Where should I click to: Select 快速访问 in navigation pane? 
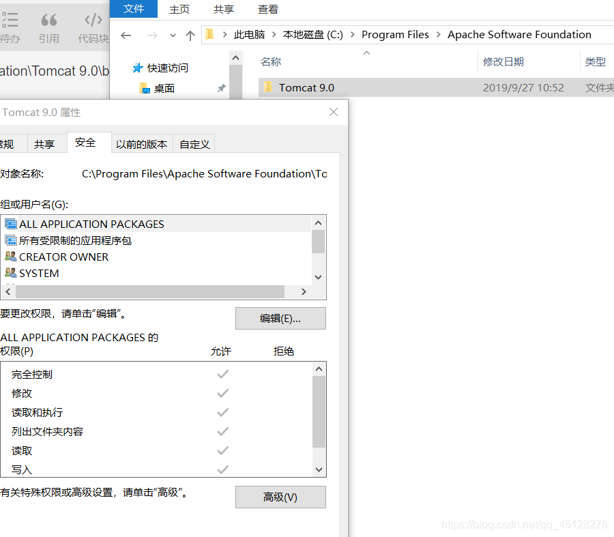pyautogui.click(x=168, y=68)
